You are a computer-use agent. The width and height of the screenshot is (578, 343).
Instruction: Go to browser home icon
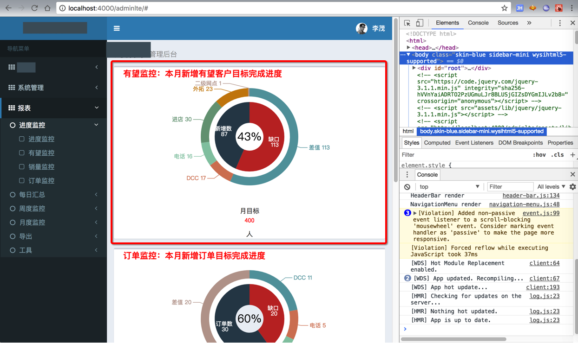point(47,8)
